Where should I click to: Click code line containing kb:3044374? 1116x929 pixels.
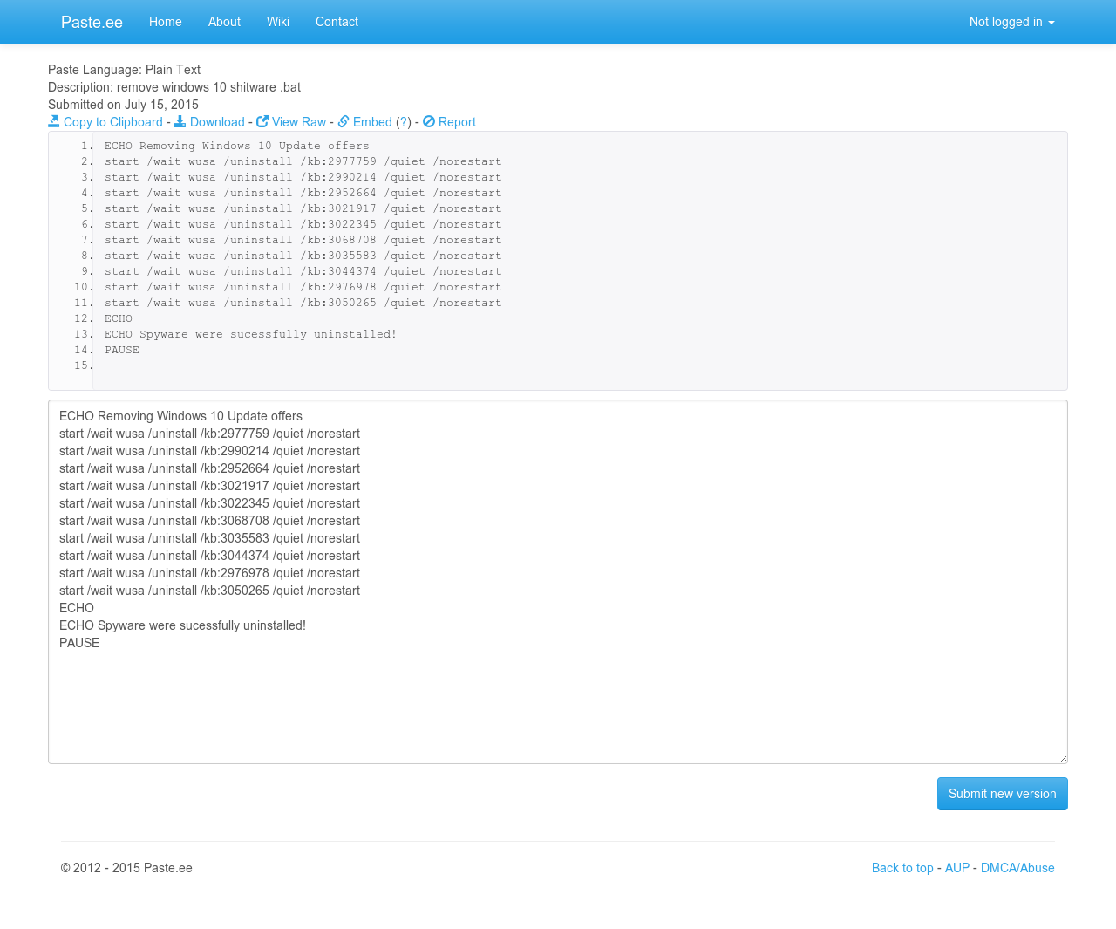[x=303, y=271]
